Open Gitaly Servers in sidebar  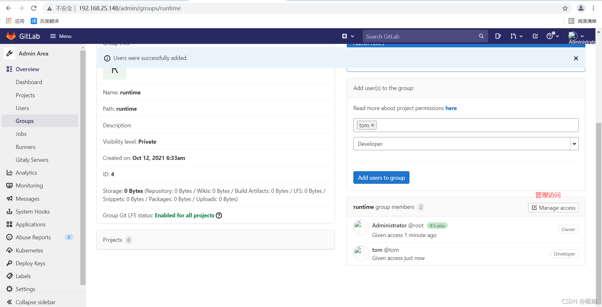click(x=32, y=160)
